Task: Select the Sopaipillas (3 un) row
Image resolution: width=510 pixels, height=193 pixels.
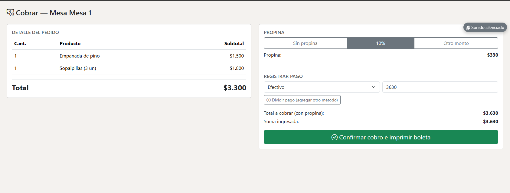Action: click(129, 68)
